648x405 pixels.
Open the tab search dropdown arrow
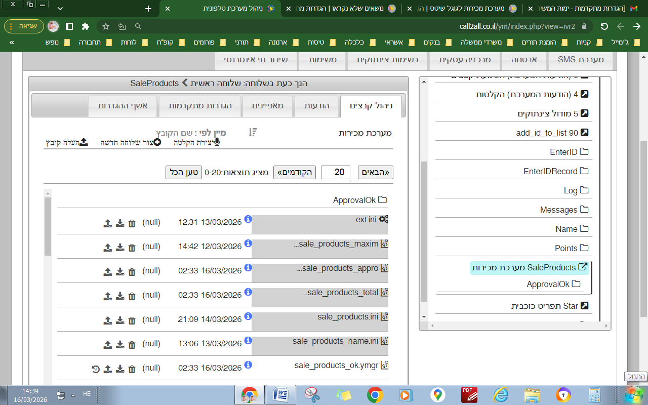coord(61,9)
